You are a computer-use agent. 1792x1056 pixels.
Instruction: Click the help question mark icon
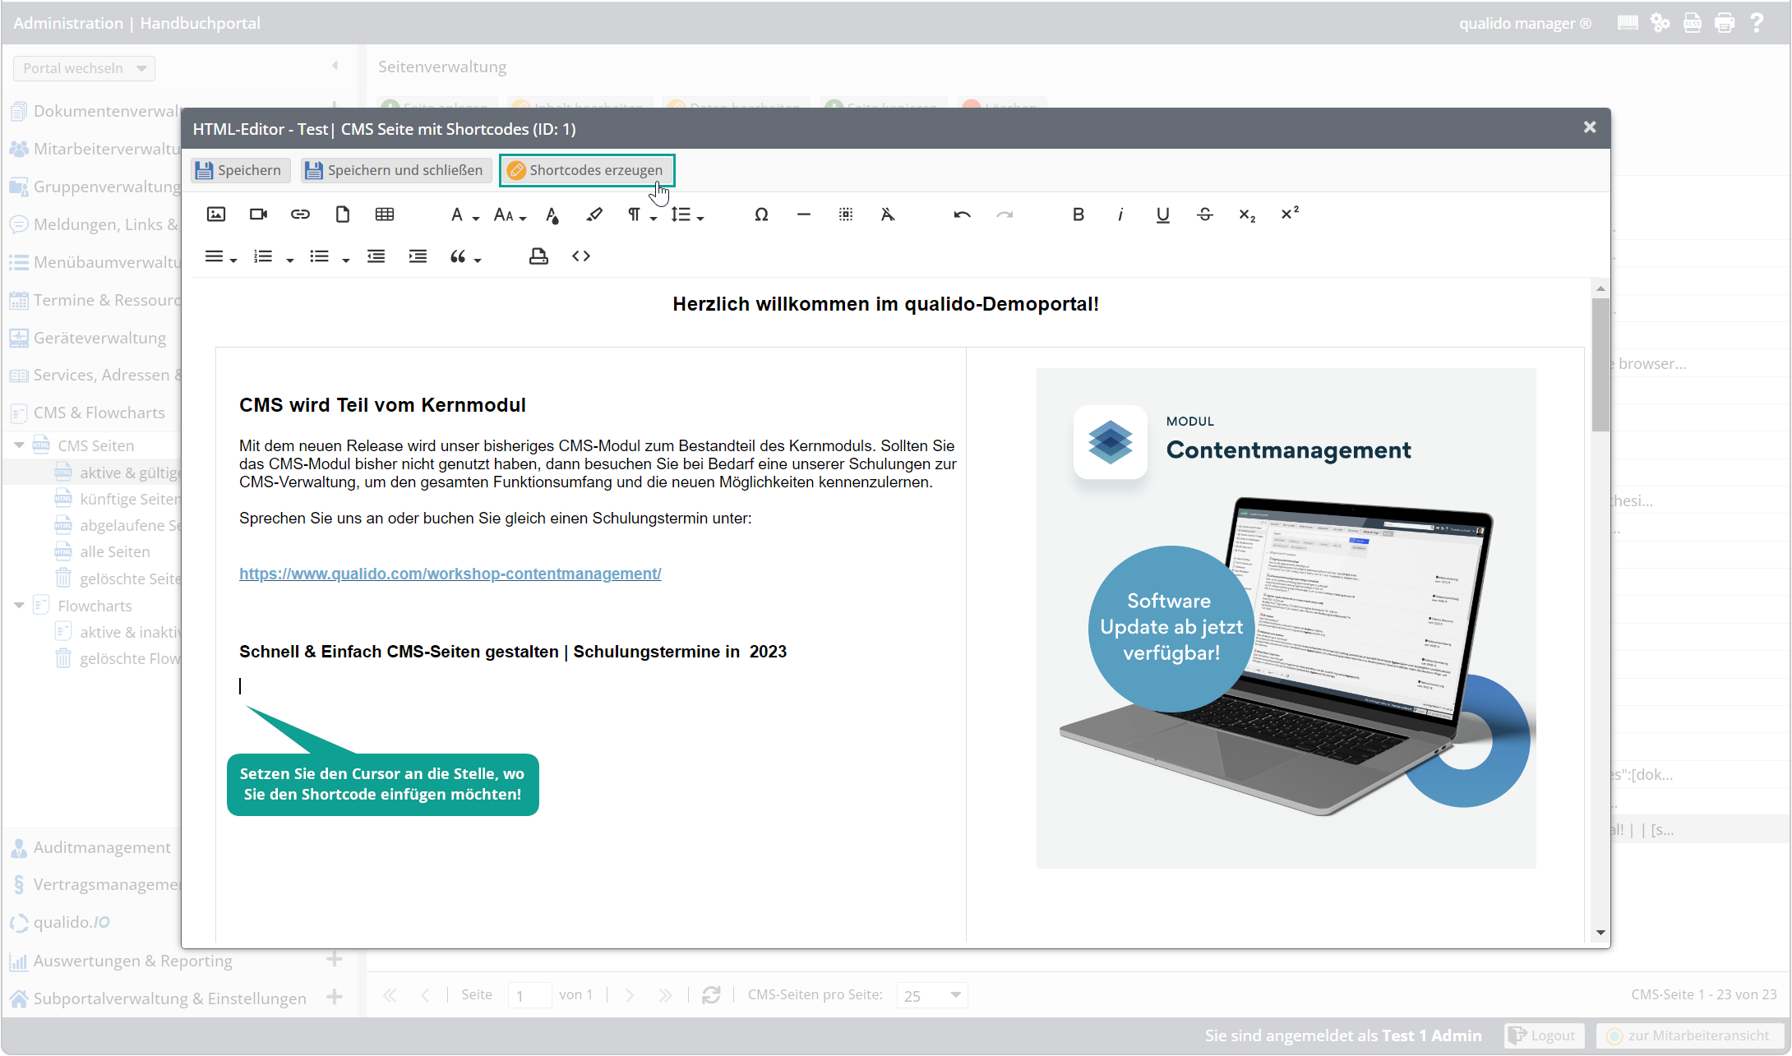pos(1757,23)
